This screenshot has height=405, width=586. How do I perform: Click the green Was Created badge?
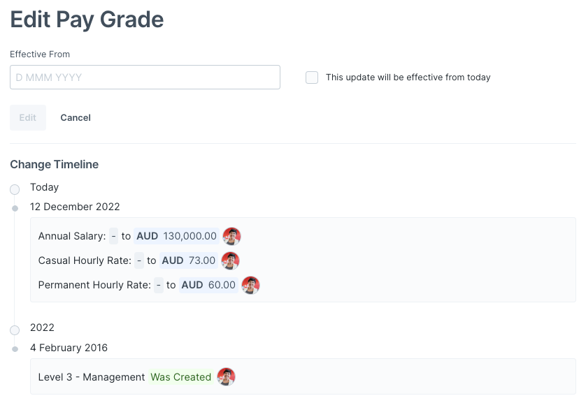(x=180, y=377)
